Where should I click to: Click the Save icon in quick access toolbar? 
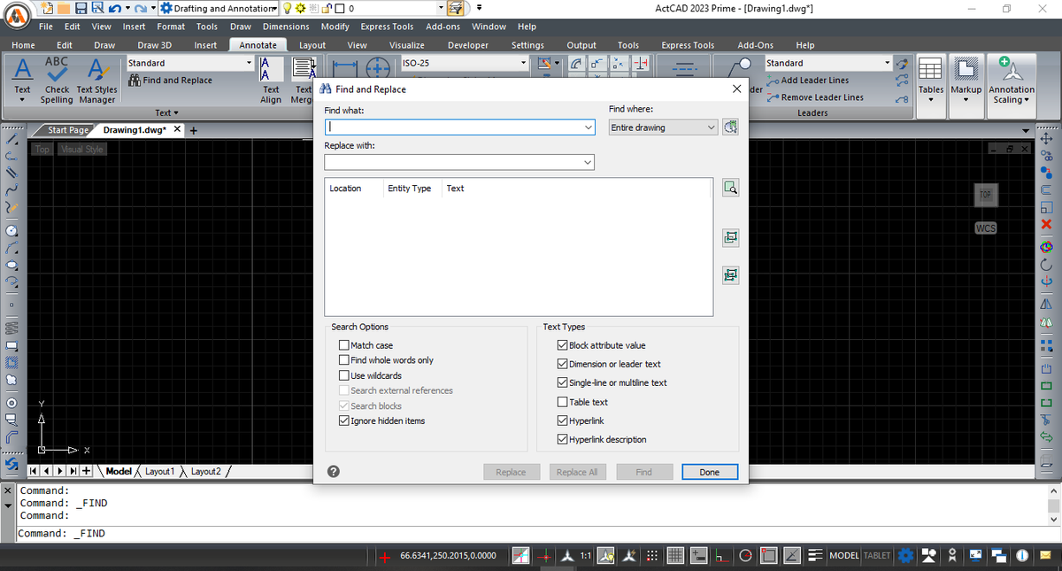click(81, 8)
